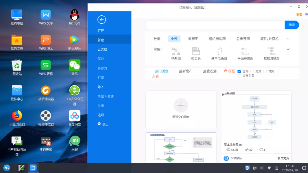Click the volume tray icon
This screenshot has height=173, width=308.
tap(262, 168)
